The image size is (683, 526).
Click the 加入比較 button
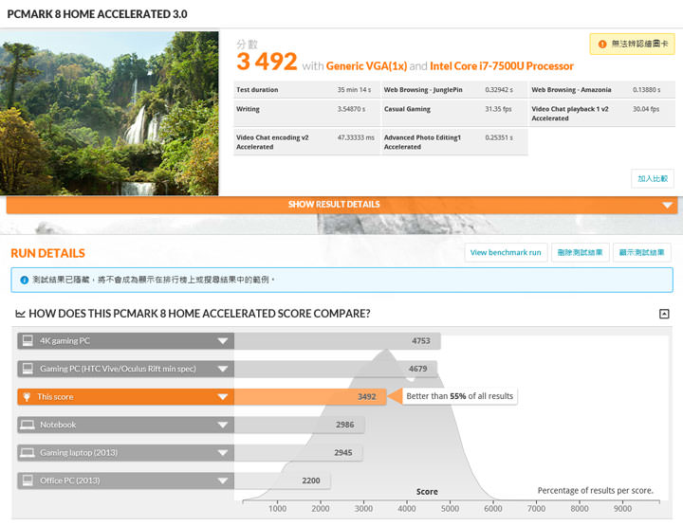click(653, 178)
